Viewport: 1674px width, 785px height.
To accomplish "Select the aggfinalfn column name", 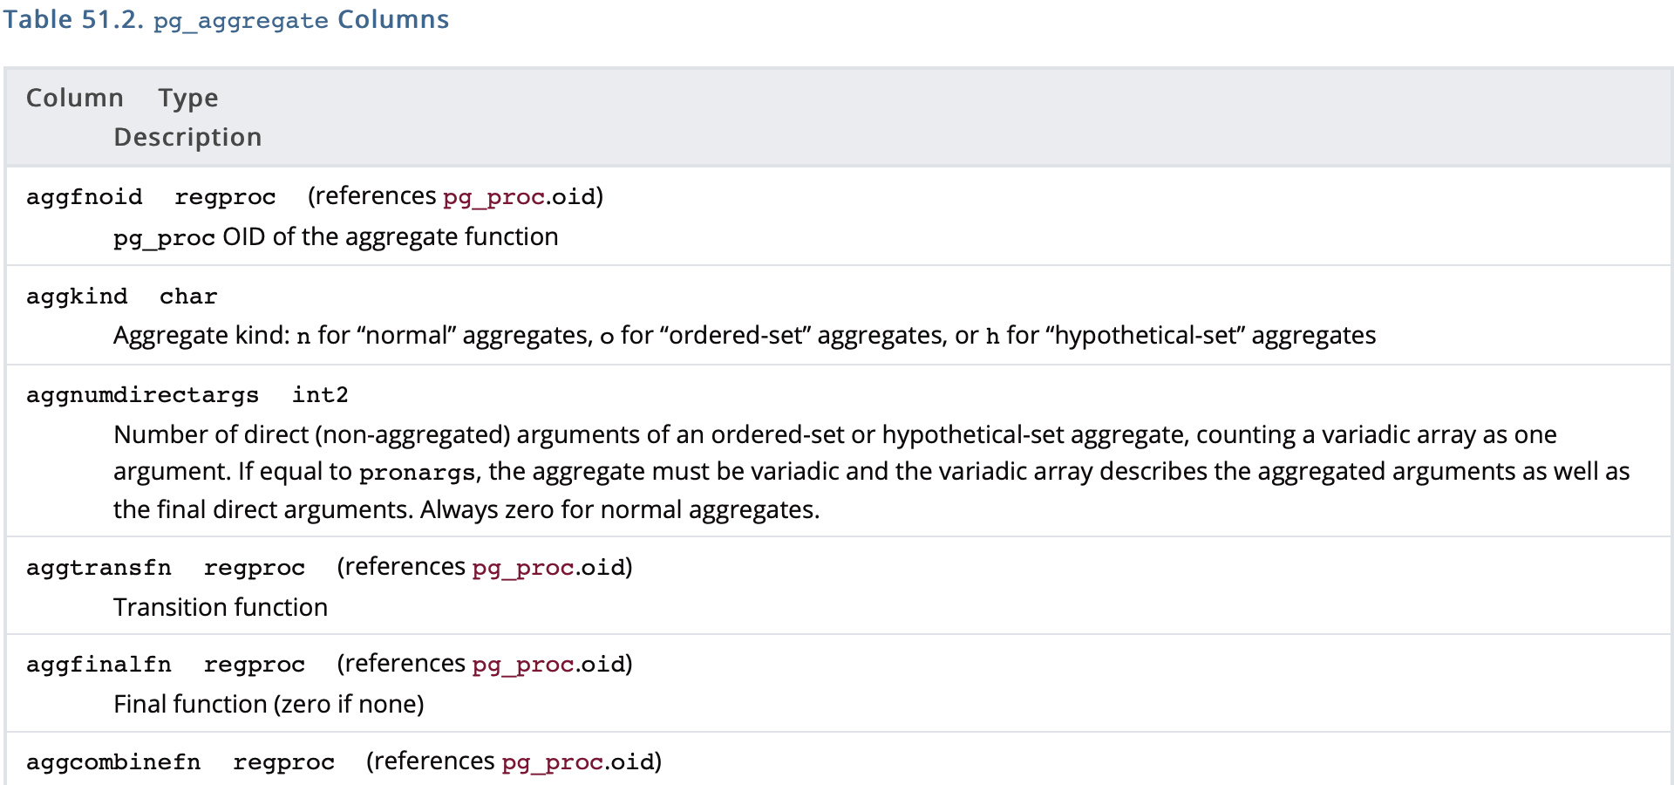I will coord(99,665).
